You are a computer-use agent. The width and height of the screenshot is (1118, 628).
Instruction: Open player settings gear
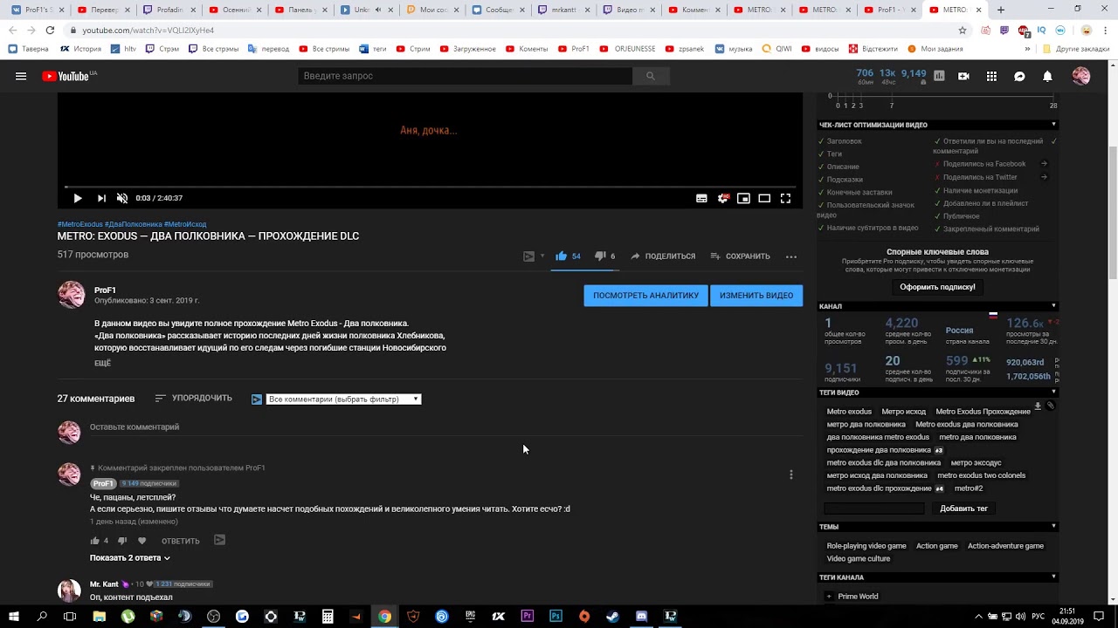[723, 198]
